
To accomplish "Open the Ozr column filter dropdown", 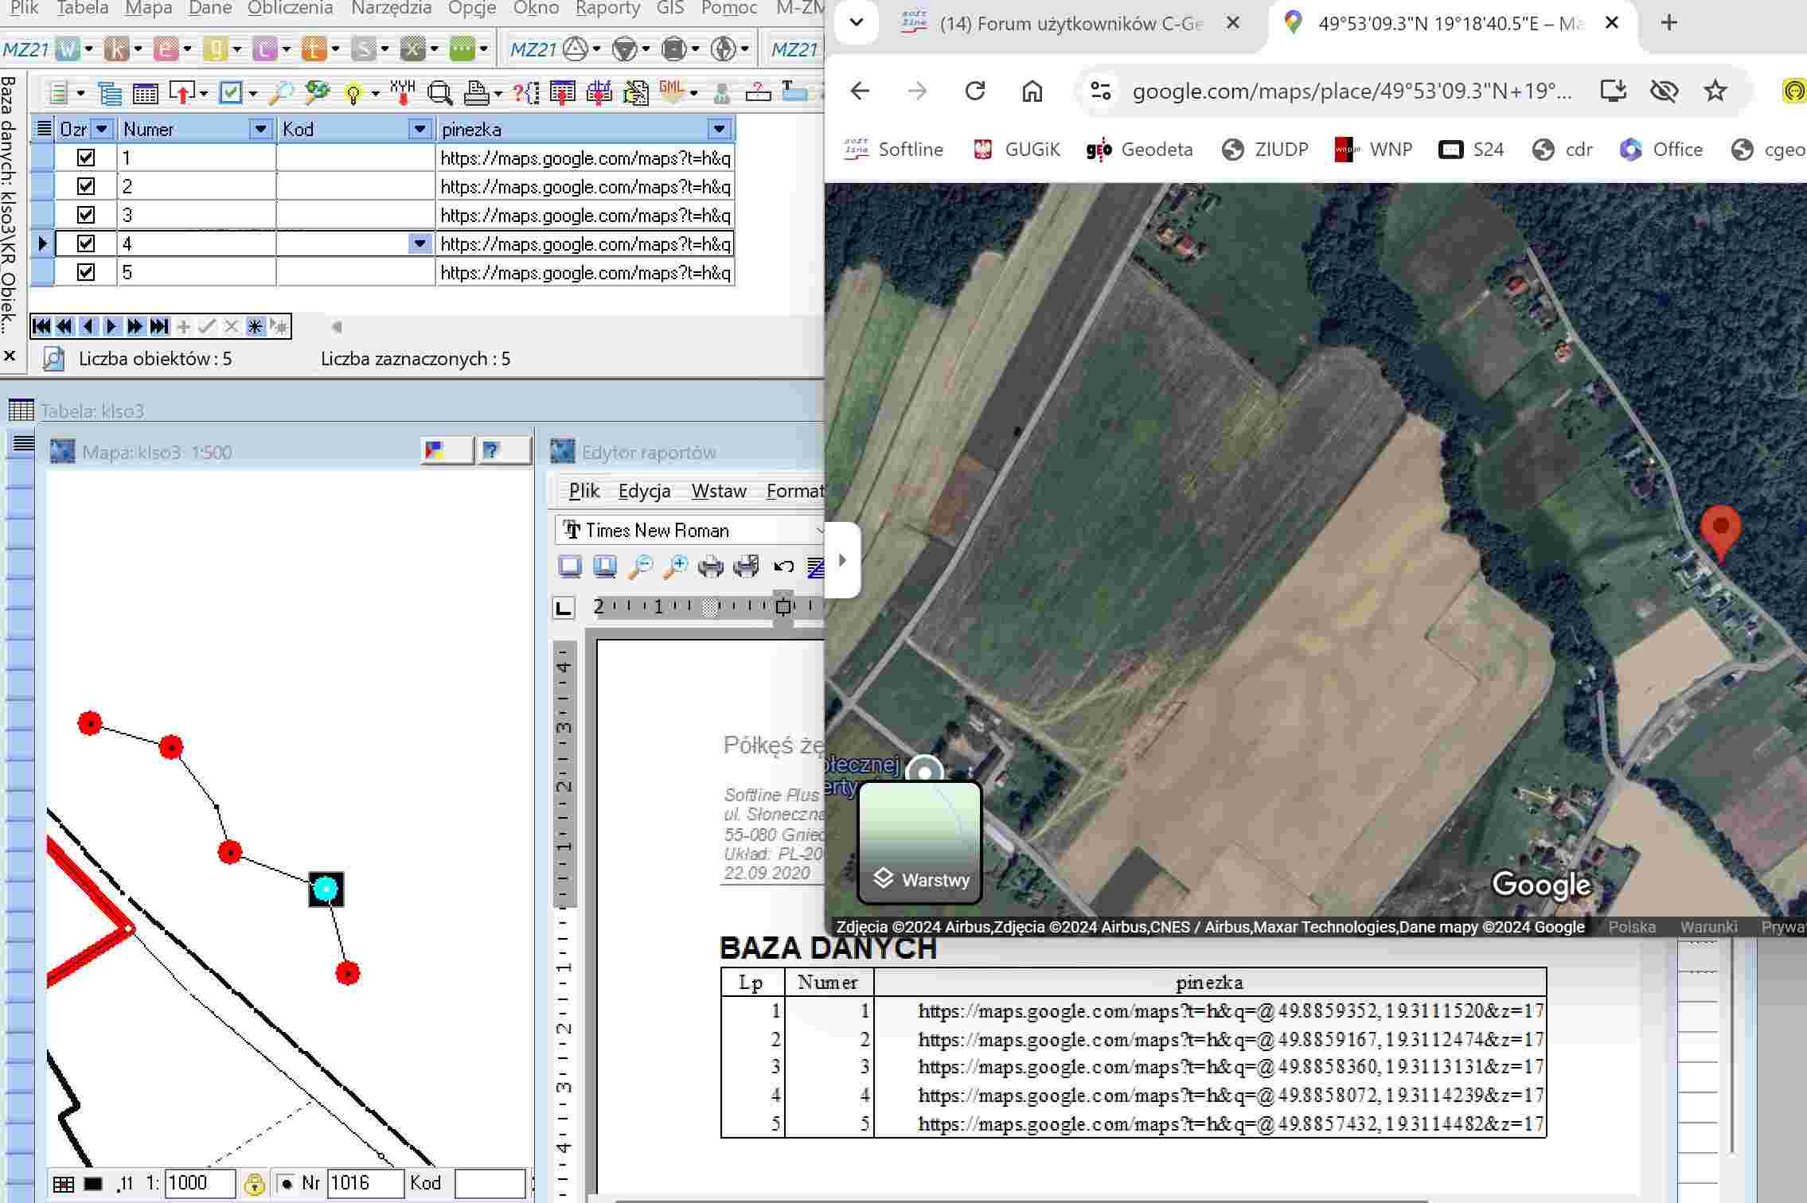I will click(x=102, y=129).
